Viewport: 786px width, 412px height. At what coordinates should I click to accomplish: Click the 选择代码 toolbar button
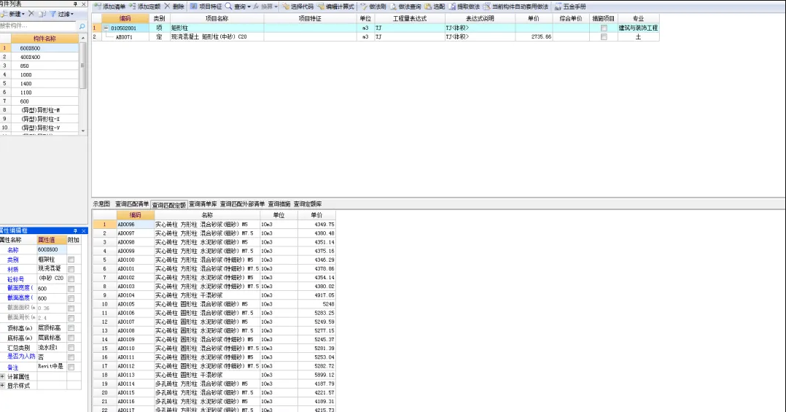297,7
